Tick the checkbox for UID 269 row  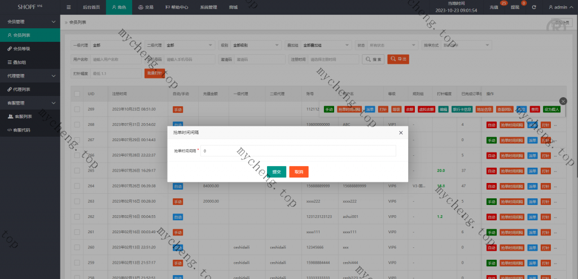(77, 109)
